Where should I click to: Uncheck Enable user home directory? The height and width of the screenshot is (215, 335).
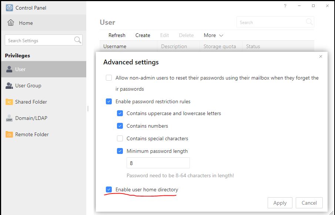pyautogui.click(x=109, y=189)
